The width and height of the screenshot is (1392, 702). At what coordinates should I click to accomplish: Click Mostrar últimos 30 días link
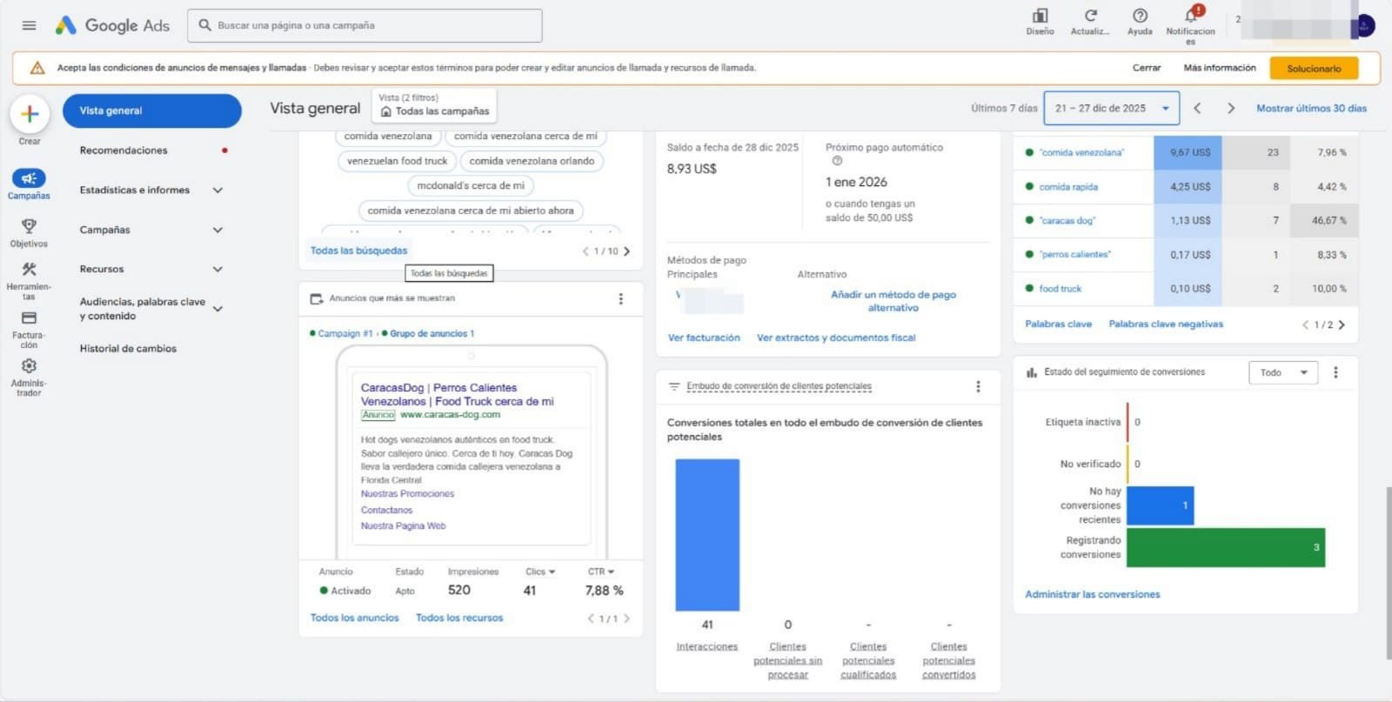coord(1311,109)
